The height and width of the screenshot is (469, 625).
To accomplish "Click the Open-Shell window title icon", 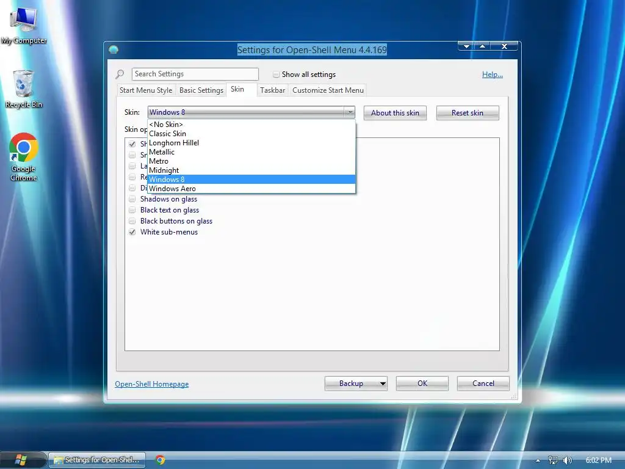I will pyautogui.click(x=114, y=49).
